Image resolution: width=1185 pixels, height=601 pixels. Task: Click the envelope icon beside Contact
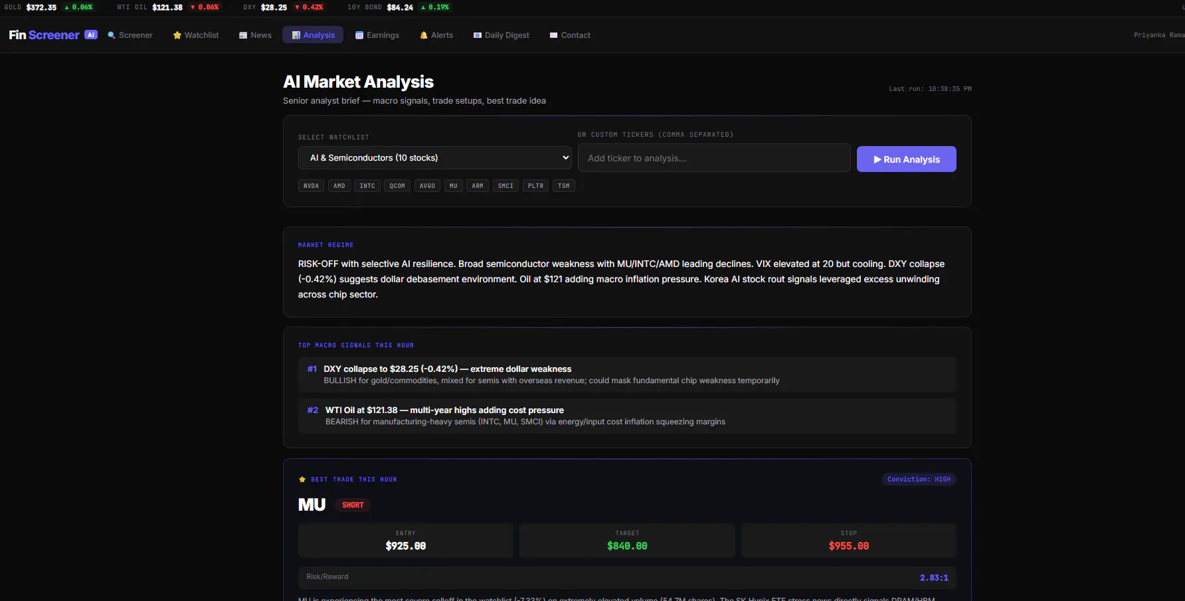553,35
